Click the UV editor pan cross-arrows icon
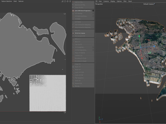Viewport: 166px width, 124px height. 67,1
